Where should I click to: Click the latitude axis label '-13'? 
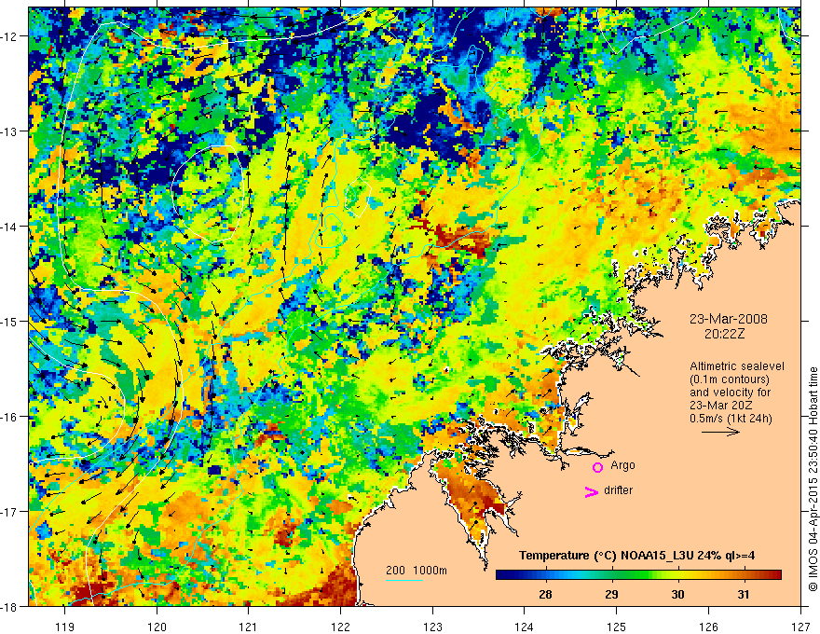coord(8,131)
